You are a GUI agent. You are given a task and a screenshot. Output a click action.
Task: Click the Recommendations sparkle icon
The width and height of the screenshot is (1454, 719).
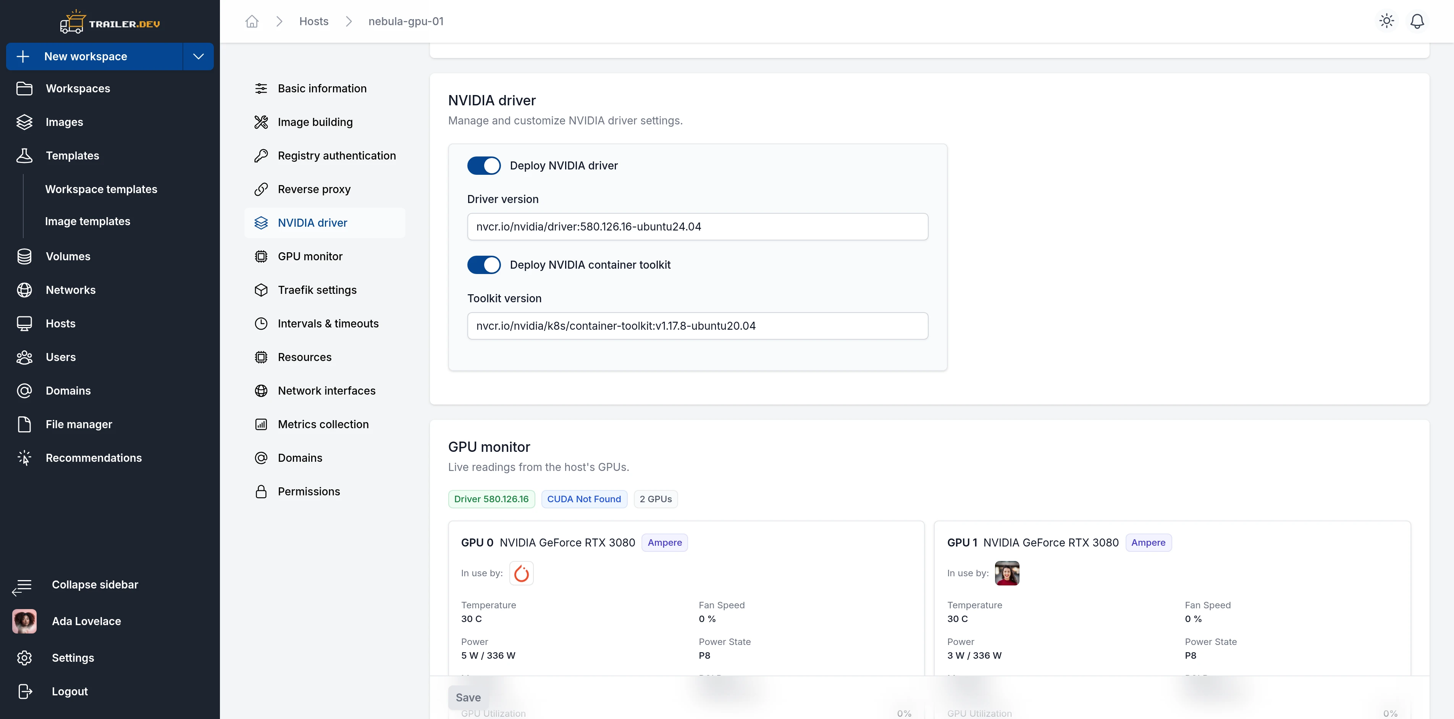click(x=24, y=458)
